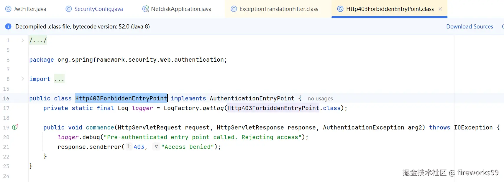Viewport: 504px width, 182px height.
Task: Click the "Access Denied" string literal
Action: click(x=188, y=147)
